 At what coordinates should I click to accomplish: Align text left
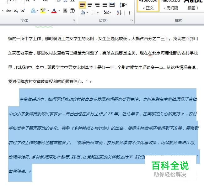coord(82,5)
